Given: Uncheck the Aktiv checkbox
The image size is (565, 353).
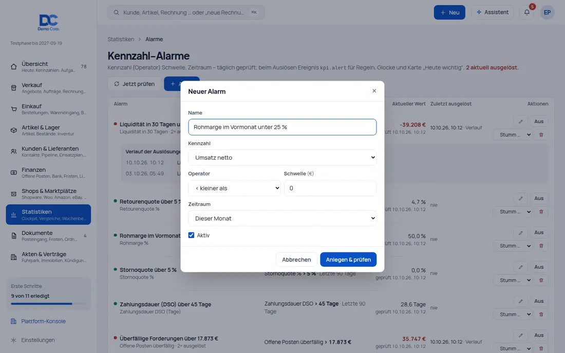Looking at the screenshot, I should click(x=192, y=236).
